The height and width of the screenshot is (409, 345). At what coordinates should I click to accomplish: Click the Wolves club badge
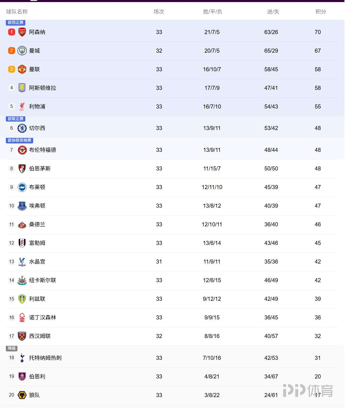coord(22,395)
